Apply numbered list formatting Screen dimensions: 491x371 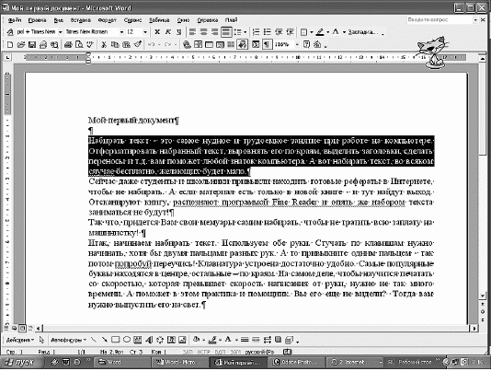coord(256,32)
